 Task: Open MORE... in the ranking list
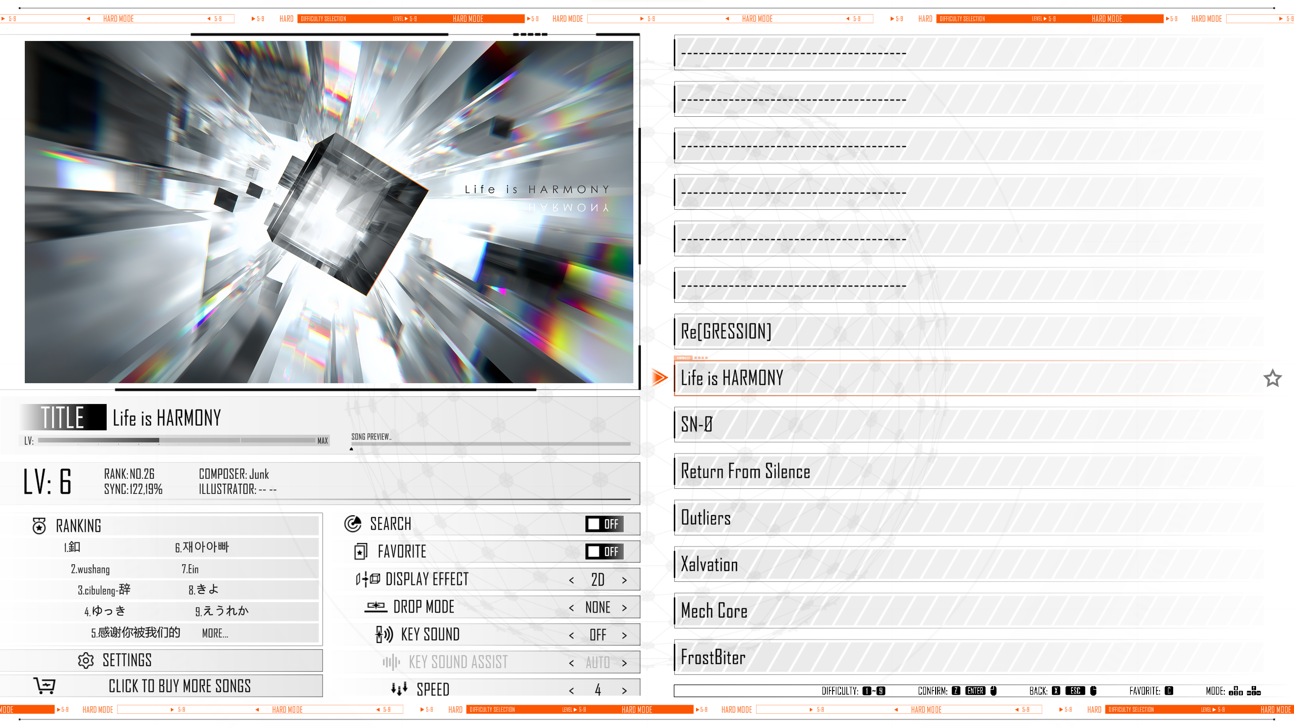pos(215,633)
